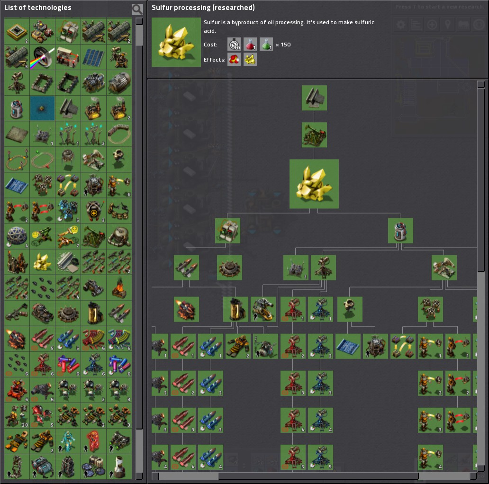This screenshot has width=489, height=484.
Task: Select the red rocket technology level 5
Action: (x=43, y=339)
